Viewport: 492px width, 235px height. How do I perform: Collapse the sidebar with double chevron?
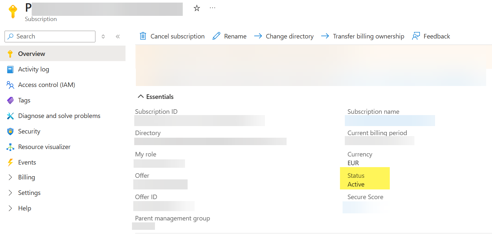pos(118,37)
